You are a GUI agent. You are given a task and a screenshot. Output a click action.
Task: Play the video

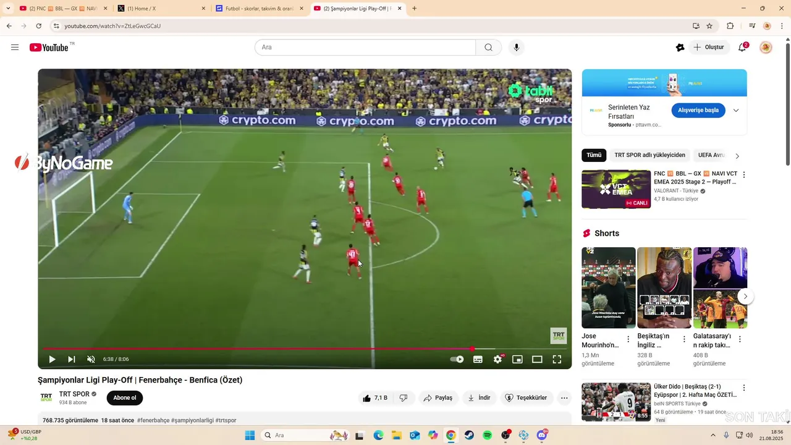(x=52, y=359)
